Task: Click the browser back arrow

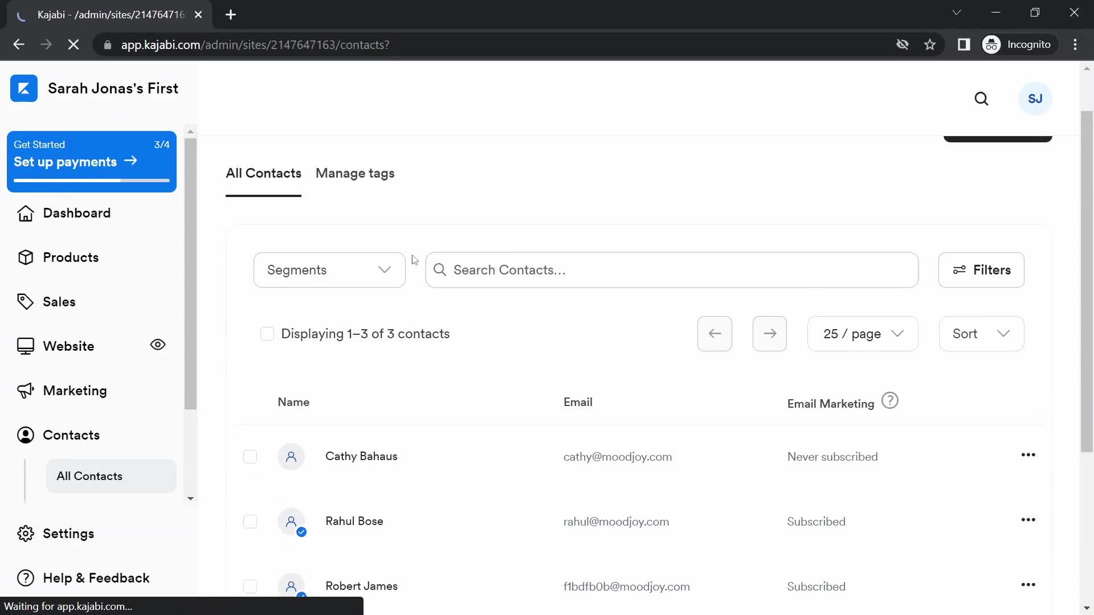Action: click(19, 44)
